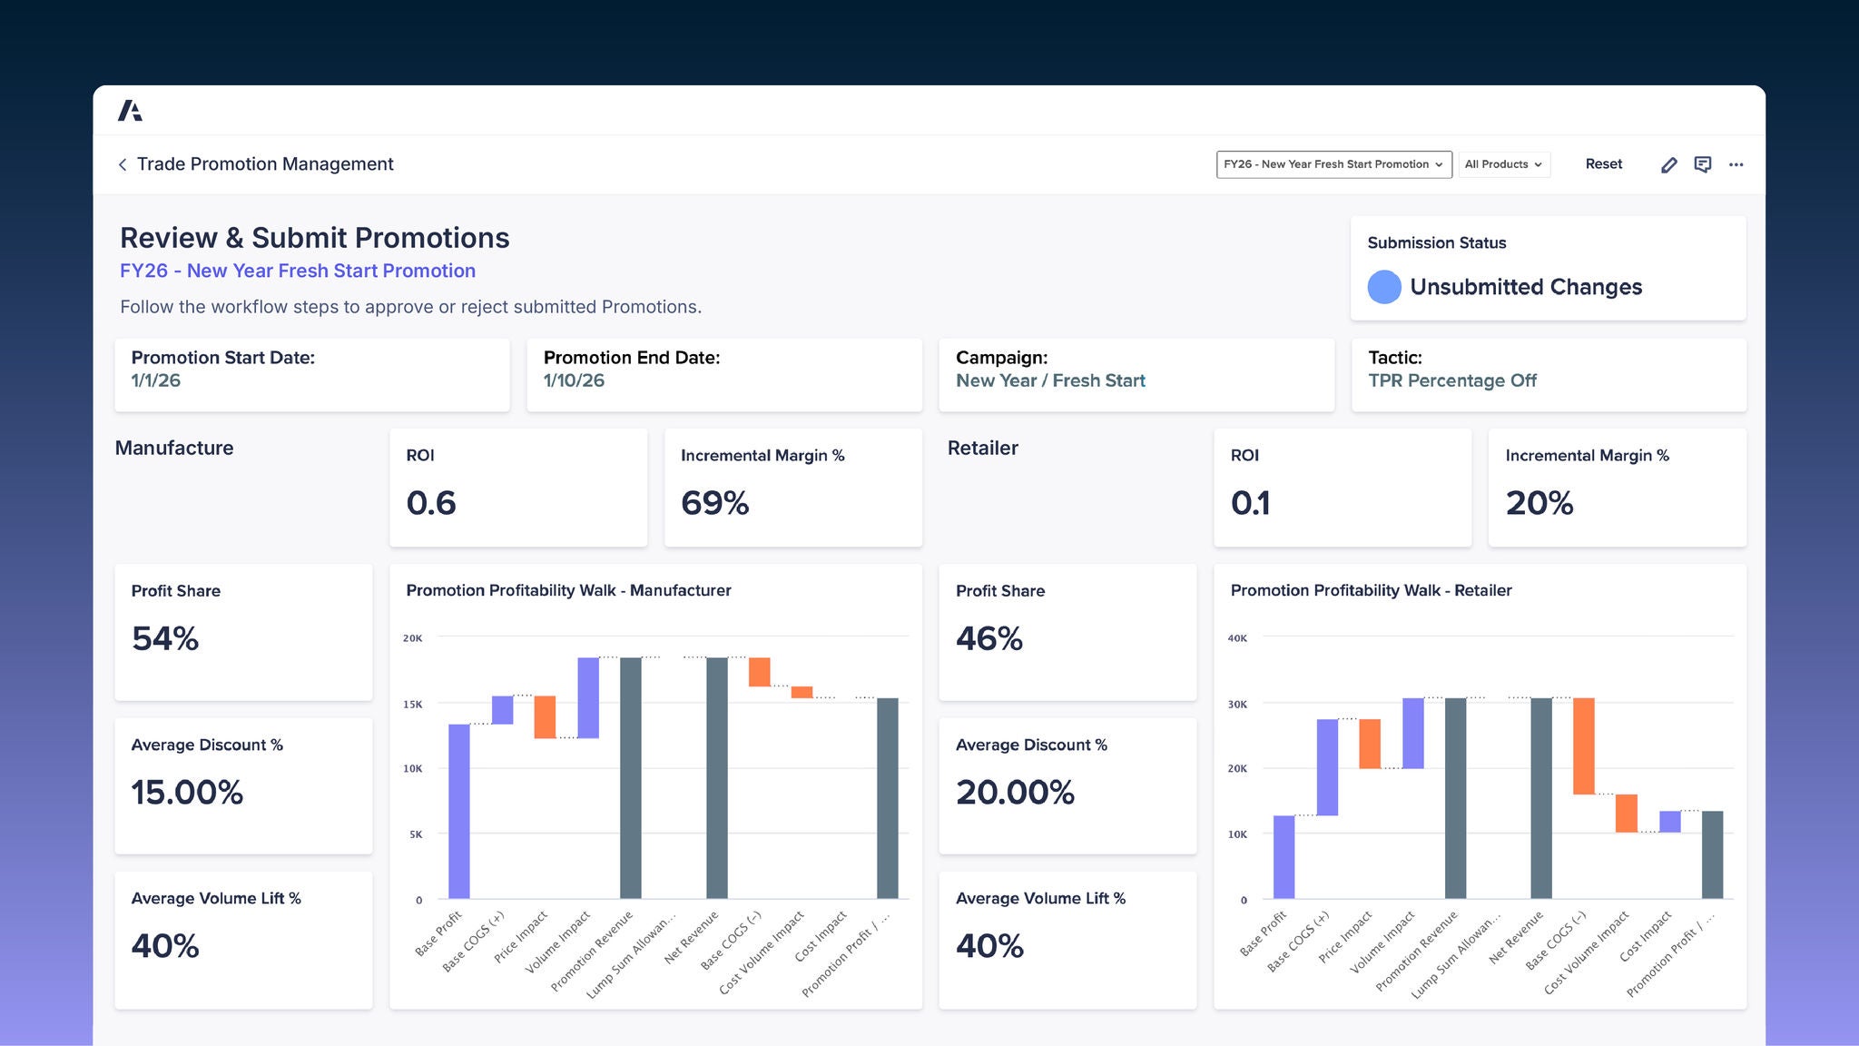Click the blue Unsubmitted Changes status circle
The image size is (1859, 1046).
tap(1383, 287)
